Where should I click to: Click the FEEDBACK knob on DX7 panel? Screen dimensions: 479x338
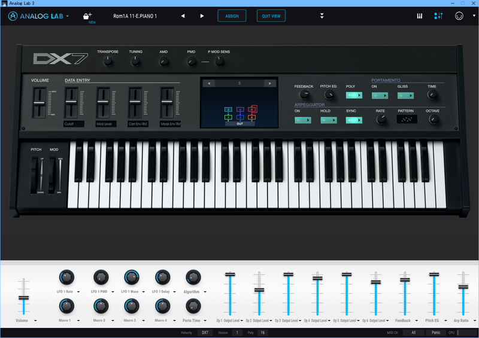pos(304,95)
